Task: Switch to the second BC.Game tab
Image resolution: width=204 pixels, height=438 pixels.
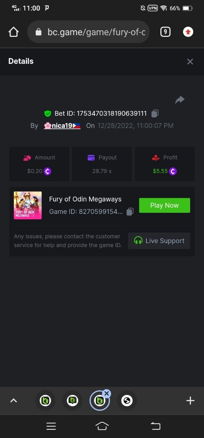Action: 72,401
